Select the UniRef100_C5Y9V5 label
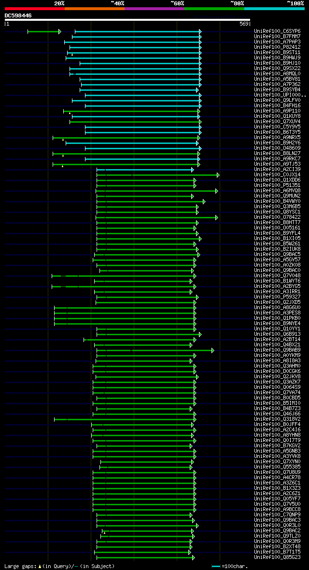 [277, 127]
